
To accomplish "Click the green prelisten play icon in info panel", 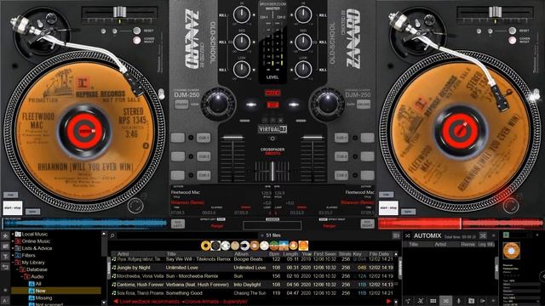I will (x=506, y=235).
